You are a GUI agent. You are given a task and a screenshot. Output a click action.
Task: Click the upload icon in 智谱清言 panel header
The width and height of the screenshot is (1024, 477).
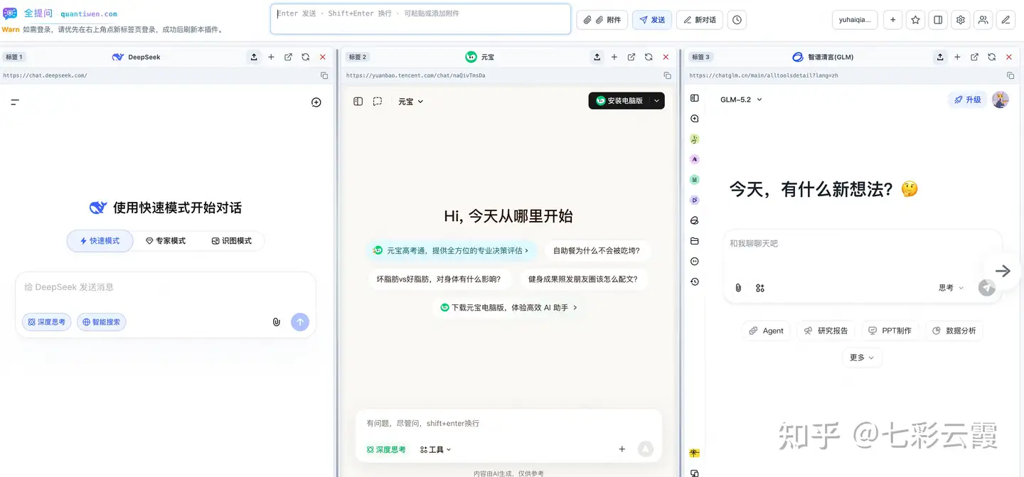point(940,57)
